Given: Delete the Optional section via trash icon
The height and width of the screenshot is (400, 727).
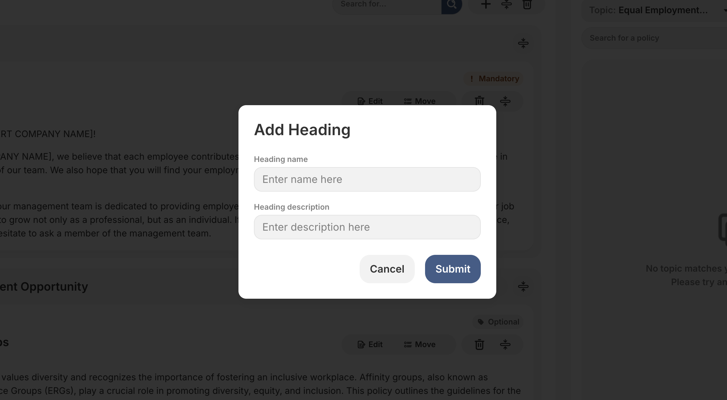Looking at the screenshot, I should 479,344.
